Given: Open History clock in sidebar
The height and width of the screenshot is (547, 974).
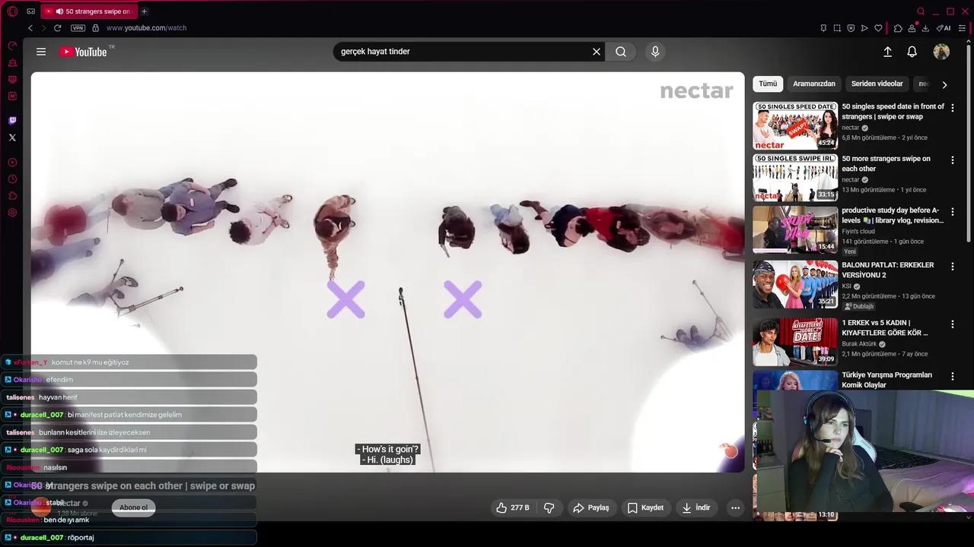Looking at the screenshot, I should pos(12,179).
